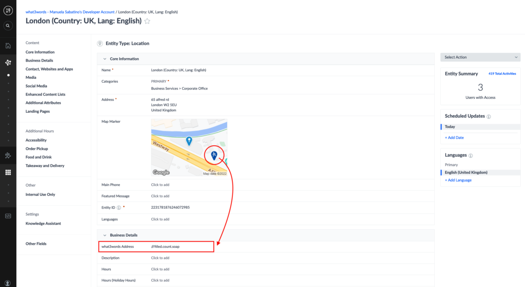Viewport: 525px width, 287px height.
Task: Open user profile icon at sidebar bottom
Action: tap(8, 283)
